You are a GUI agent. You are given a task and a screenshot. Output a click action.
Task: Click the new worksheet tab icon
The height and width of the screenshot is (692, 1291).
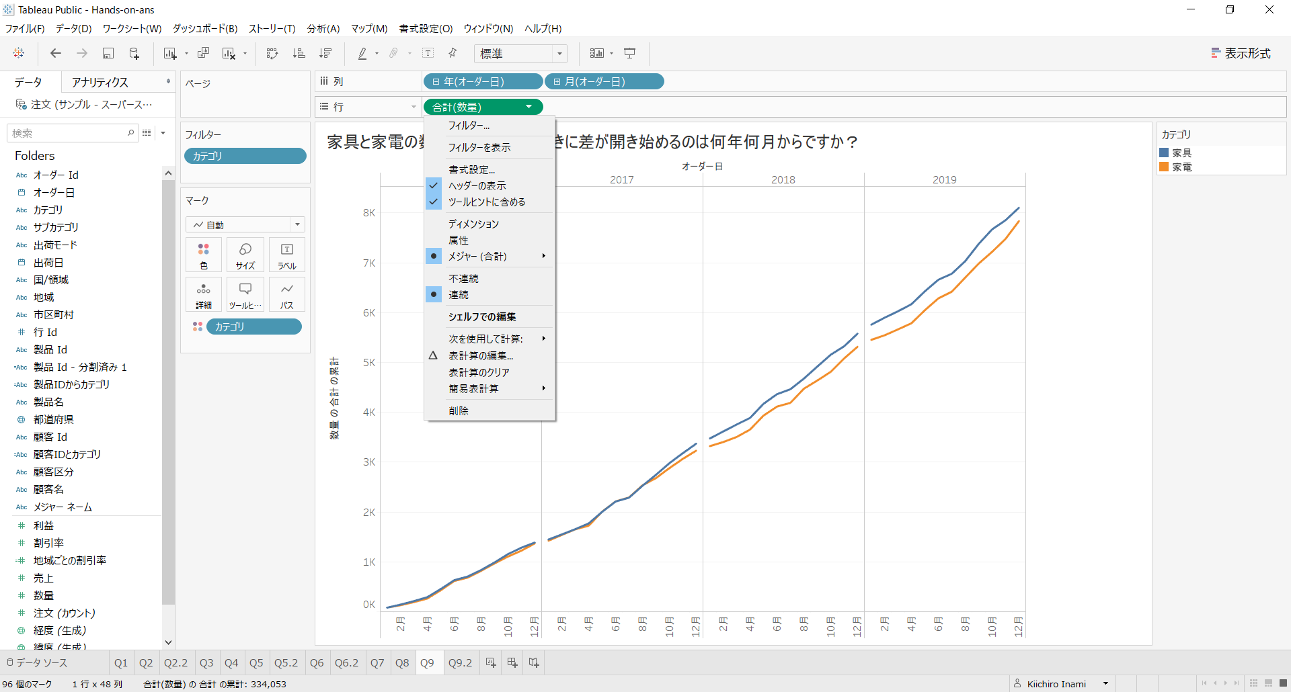pos(491,662)
